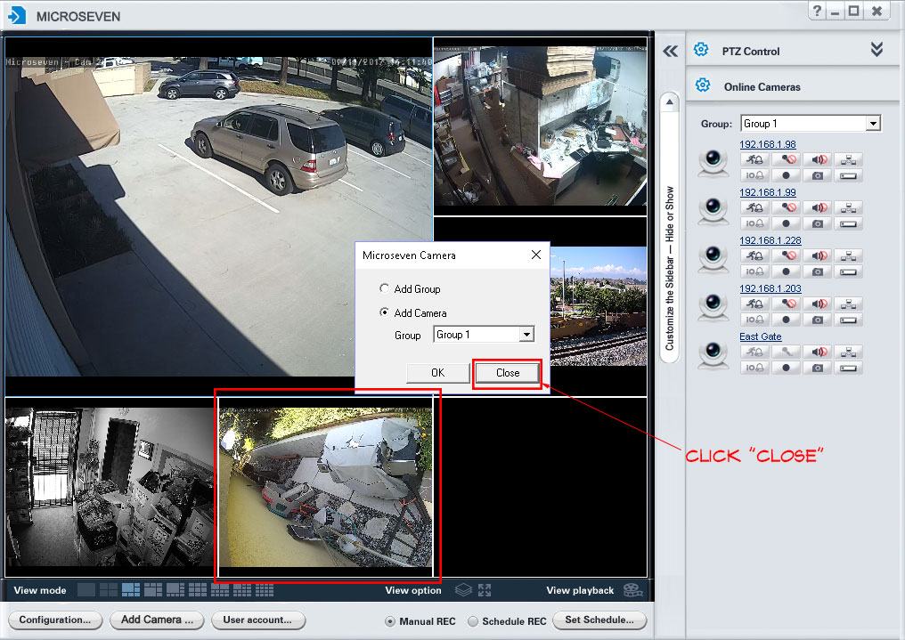Take a snapshot from camera 192.168.1.98

pos(818,175)
